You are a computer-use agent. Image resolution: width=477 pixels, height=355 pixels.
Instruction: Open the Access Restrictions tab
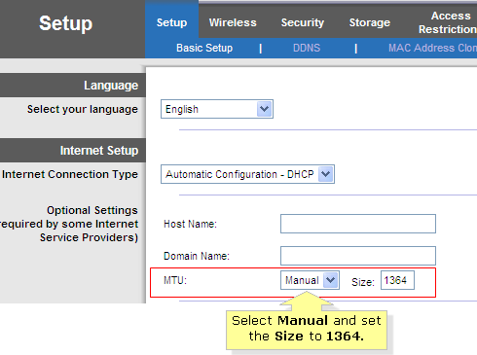(x=448, y=22)
